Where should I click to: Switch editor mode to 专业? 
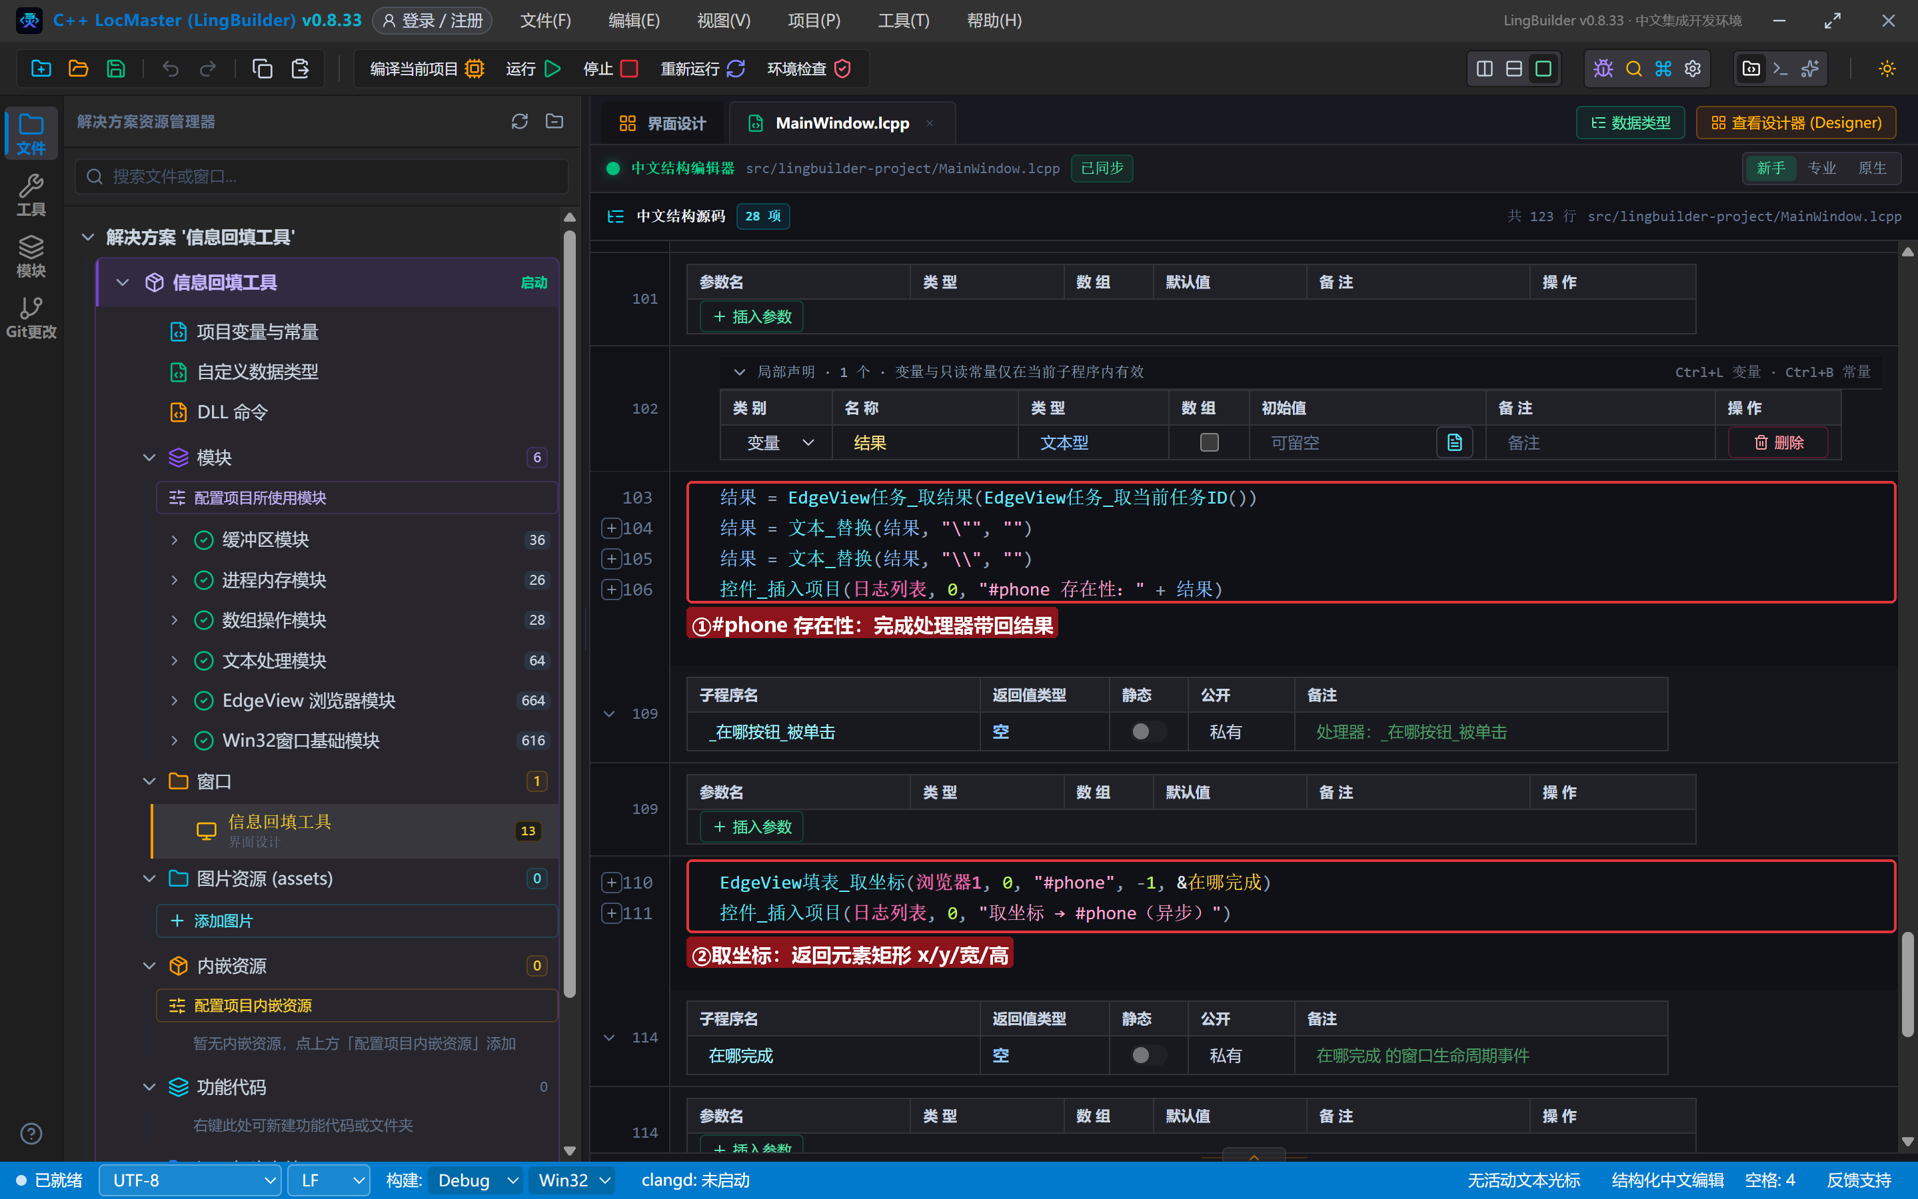click(1822, 168)
